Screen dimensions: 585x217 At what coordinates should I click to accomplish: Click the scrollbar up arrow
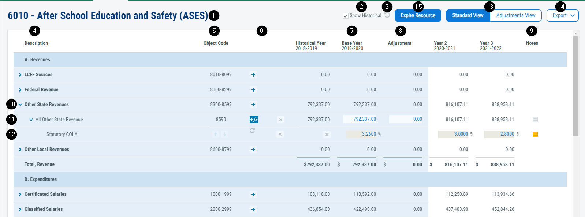[576, 34]
